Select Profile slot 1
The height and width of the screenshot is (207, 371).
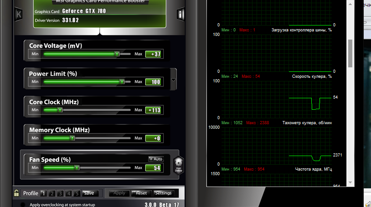point(43,193)
